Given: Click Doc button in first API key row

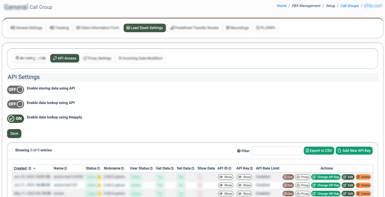Looking at the screenshot, I should tap(288, 177).
